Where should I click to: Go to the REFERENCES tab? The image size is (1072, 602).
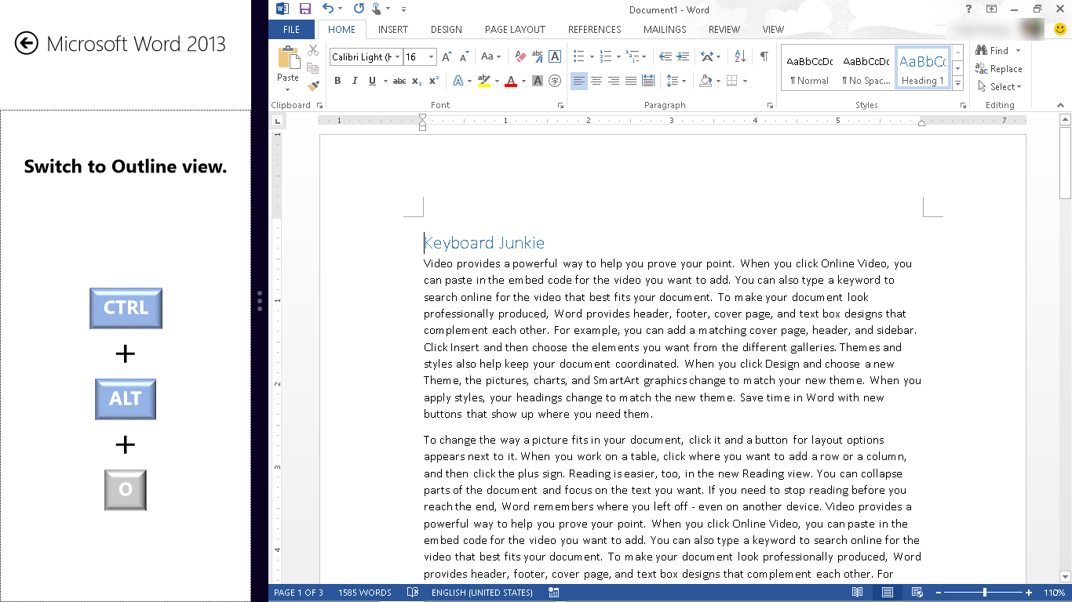pos(595,30)
